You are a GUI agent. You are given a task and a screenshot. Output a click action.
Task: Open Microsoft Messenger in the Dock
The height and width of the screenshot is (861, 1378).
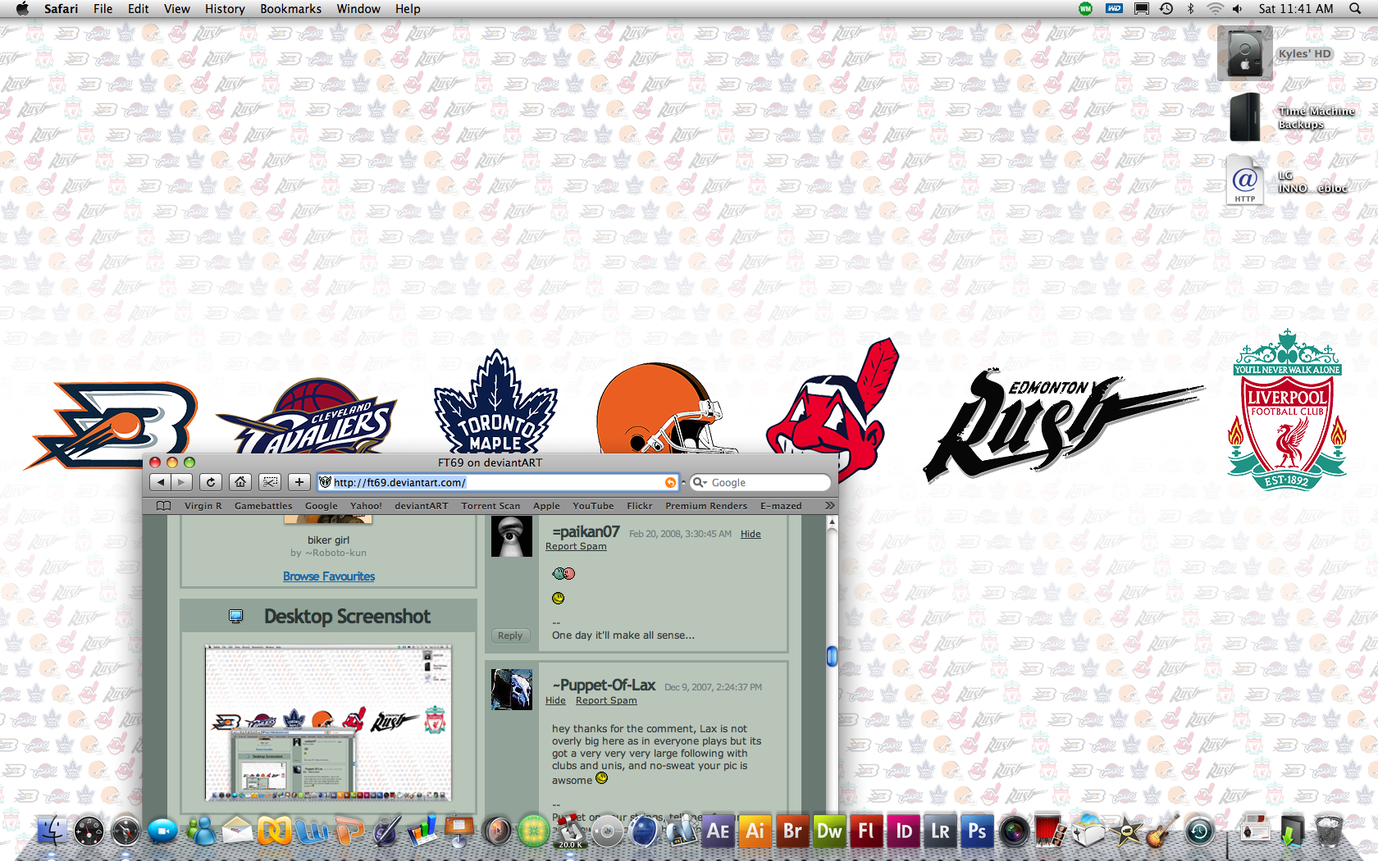coord(201,831)
